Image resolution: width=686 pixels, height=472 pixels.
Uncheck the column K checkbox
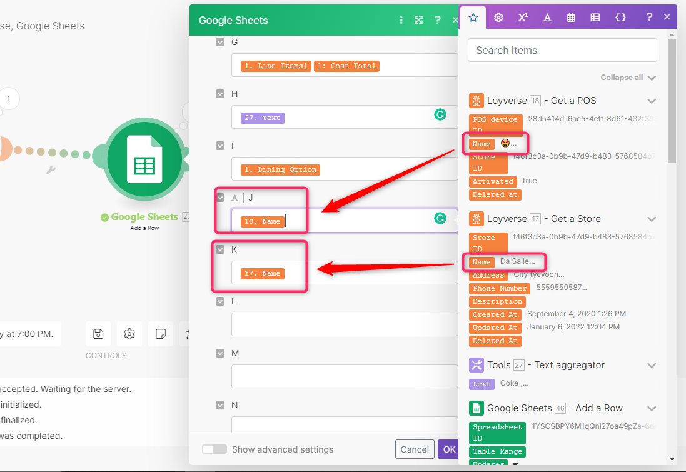click(x=220, y=248)
